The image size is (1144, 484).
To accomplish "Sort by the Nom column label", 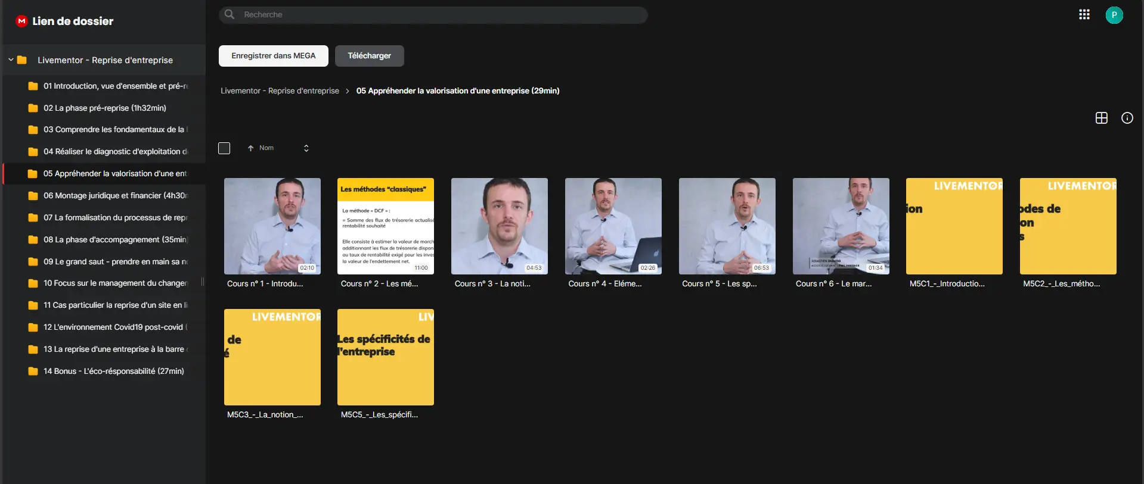I will (266, 148).
